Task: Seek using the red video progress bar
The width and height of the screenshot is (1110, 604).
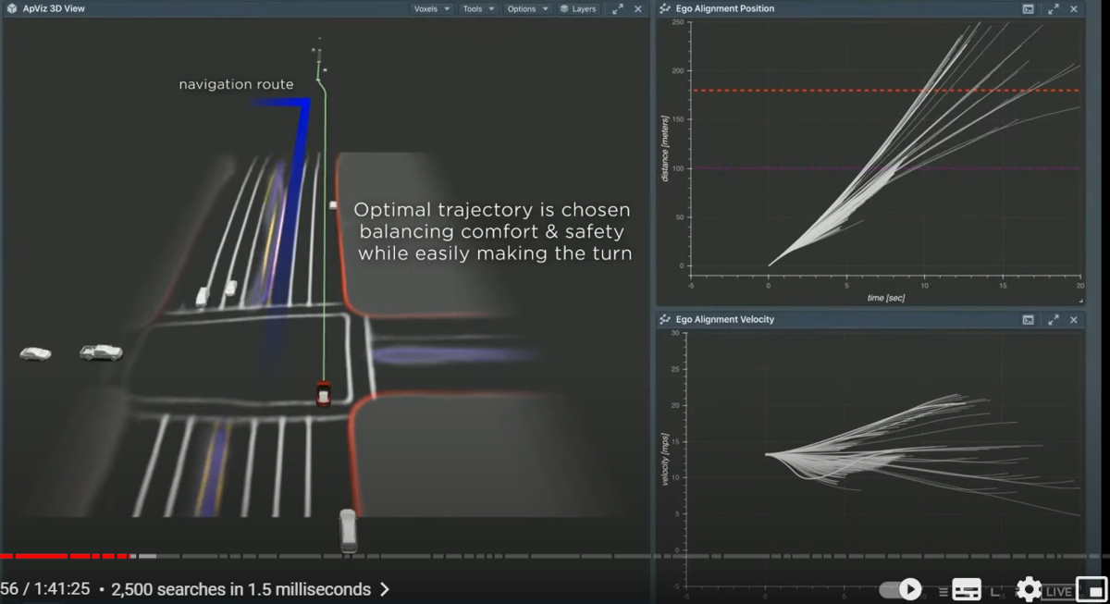Action: click(x=65, y=556)
